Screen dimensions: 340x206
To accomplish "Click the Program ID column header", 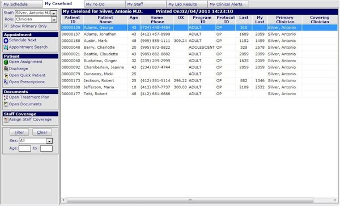I will point(202,20).
